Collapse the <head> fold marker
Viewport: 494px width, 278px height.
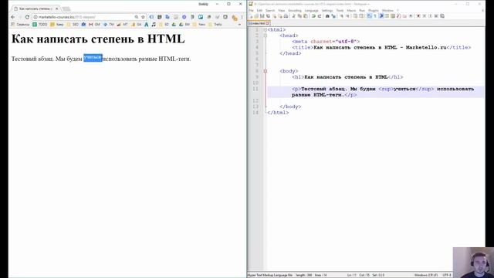266,36
